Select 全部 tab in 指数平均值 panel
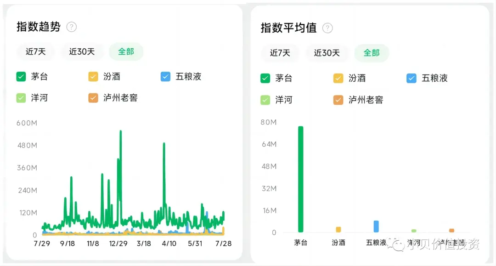The width and height of the screenshot is (496, 266). coord(372,53)
